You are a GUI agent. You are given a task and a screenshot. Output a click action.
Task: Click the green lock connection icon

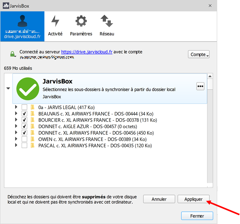[13, 54]
